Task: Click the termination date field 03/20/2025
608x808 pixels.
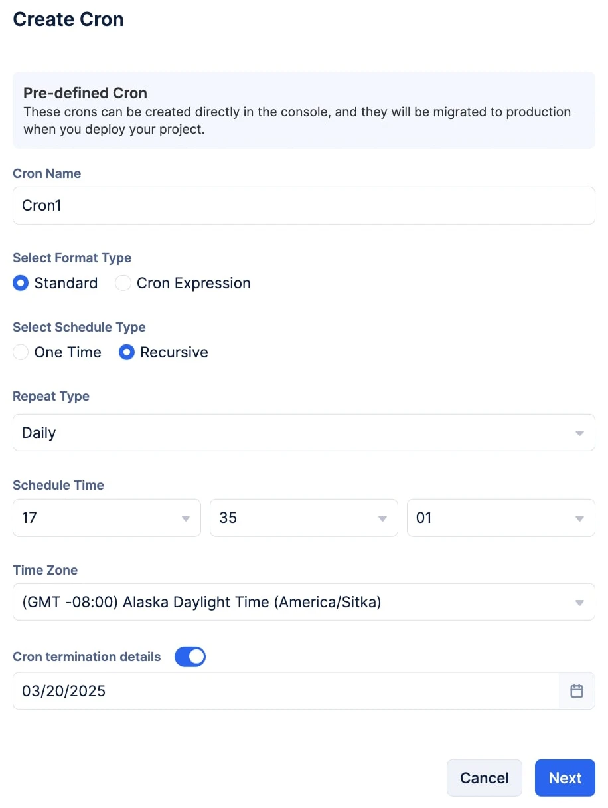Action: 286,691
